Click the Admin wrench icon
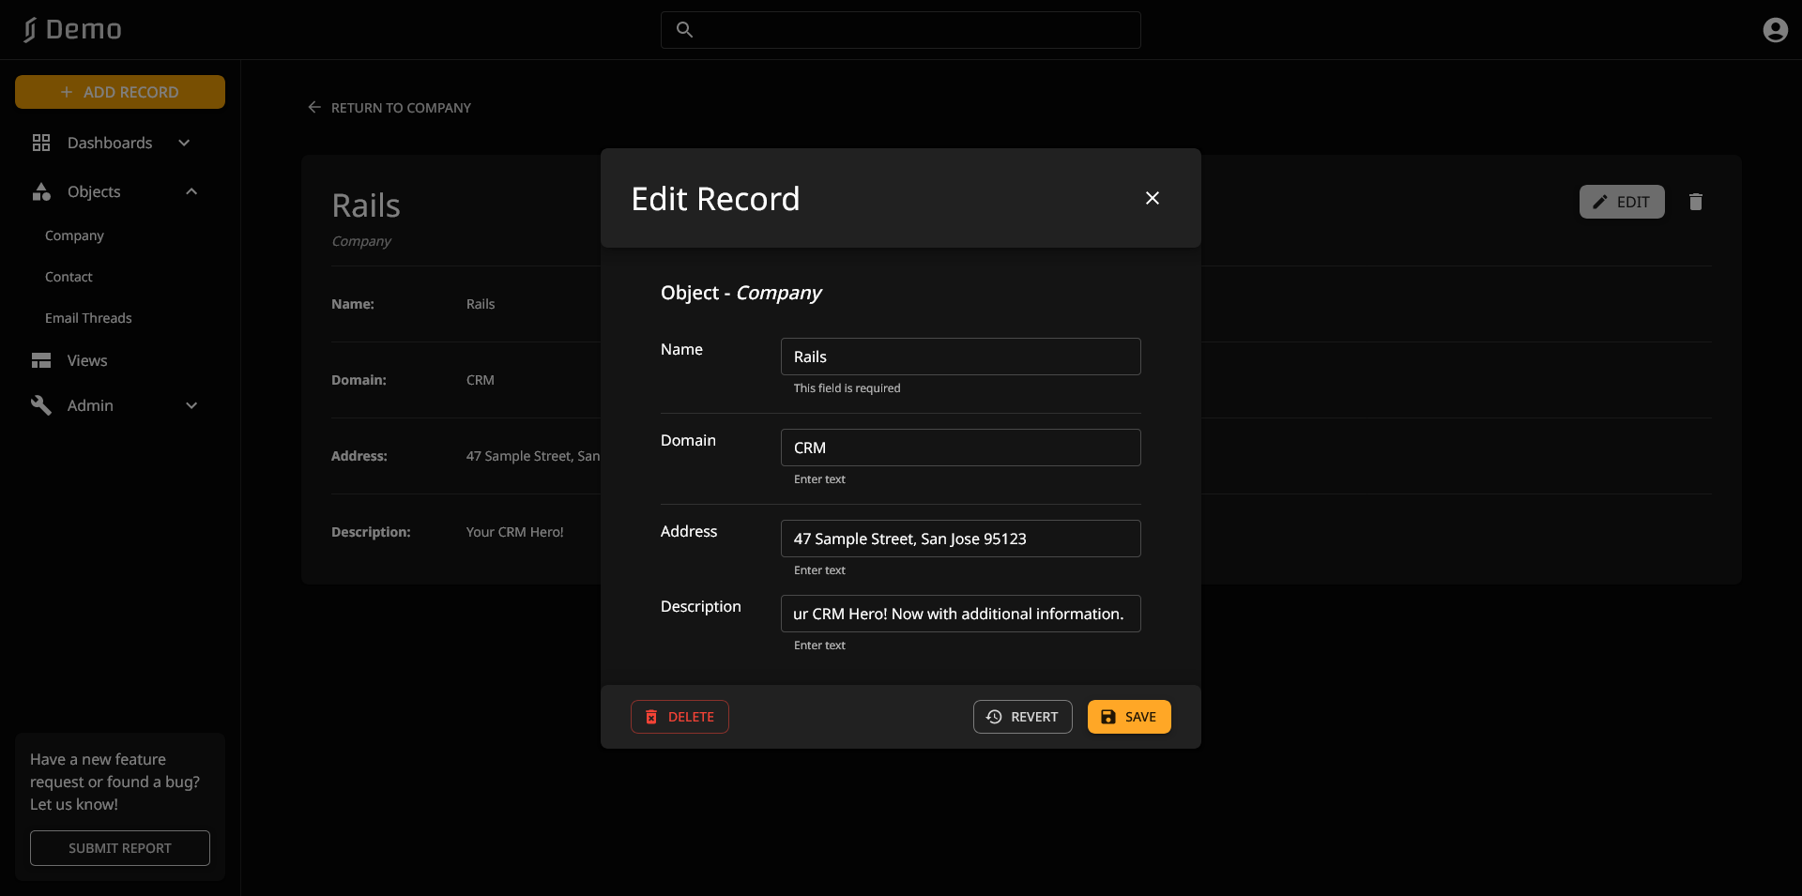1802x896 pixels. pos(41,405)
